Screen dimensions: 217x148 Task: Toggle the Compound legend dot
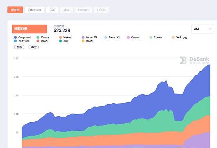pyautogui.click(x=15, y=37)
